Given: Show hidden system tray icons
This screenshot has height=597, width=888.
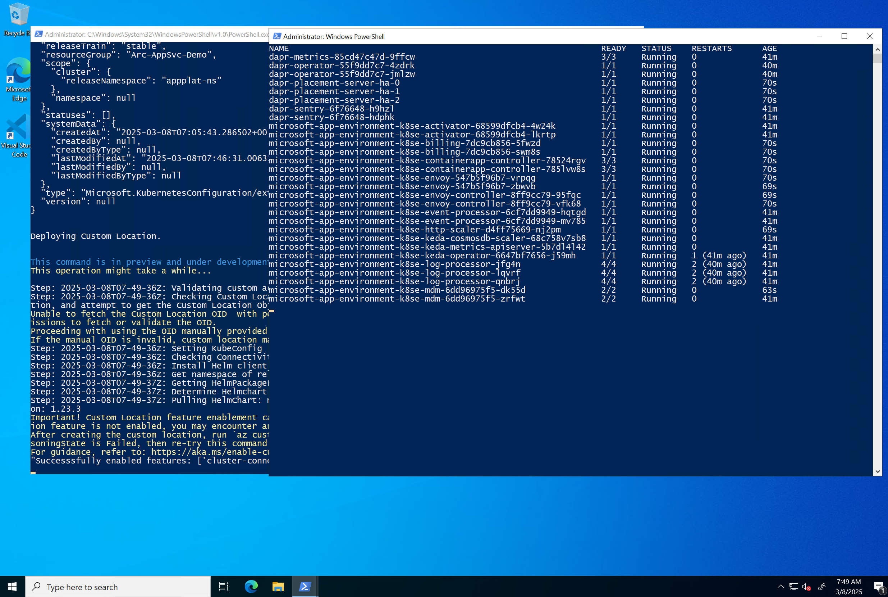Looking at the screenshot, I should tap(781, 587).
